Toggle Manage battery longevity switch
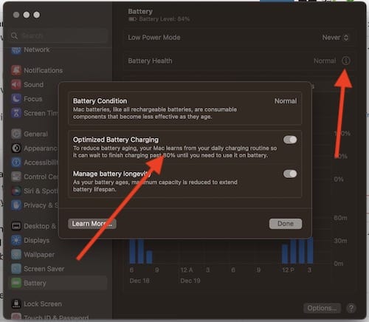The width and height of the screenshot is (369, 322). coord(290,174)
